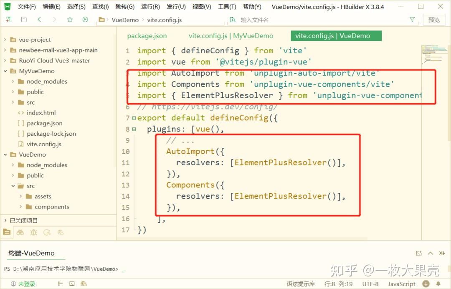Open the filter funnel icon near 预览
The height and width of the screenshot is (289, 451).
(x=412, y=19)
